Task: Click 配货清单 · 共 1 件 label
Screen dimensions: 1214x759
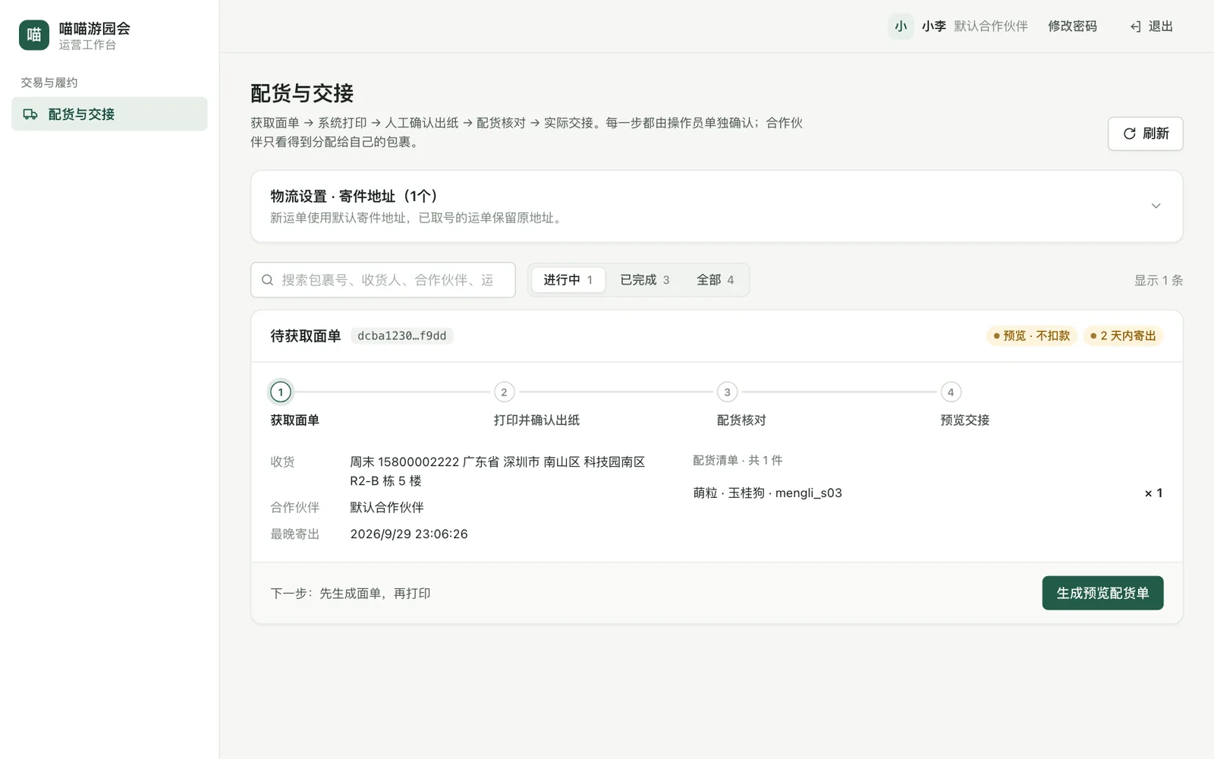Action: click(738, 460)
